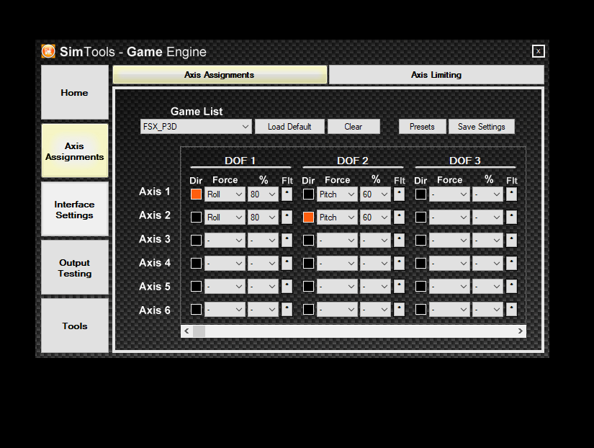Viewport: 594px width, 448px height.
Task: Open Axis 1 DOF 1 percent 80 dropdown
Action: tap(263, 194)
